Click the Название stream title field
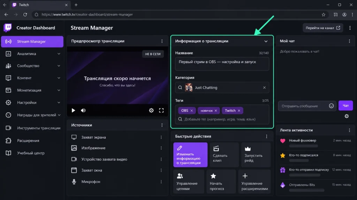The width and height of the screenshot is (357, 200). (x=222, y=64)
